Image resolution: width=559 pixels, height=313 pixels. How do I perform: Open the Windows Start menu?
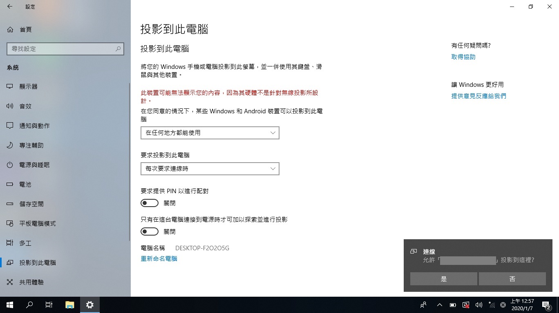click(10, 305)
